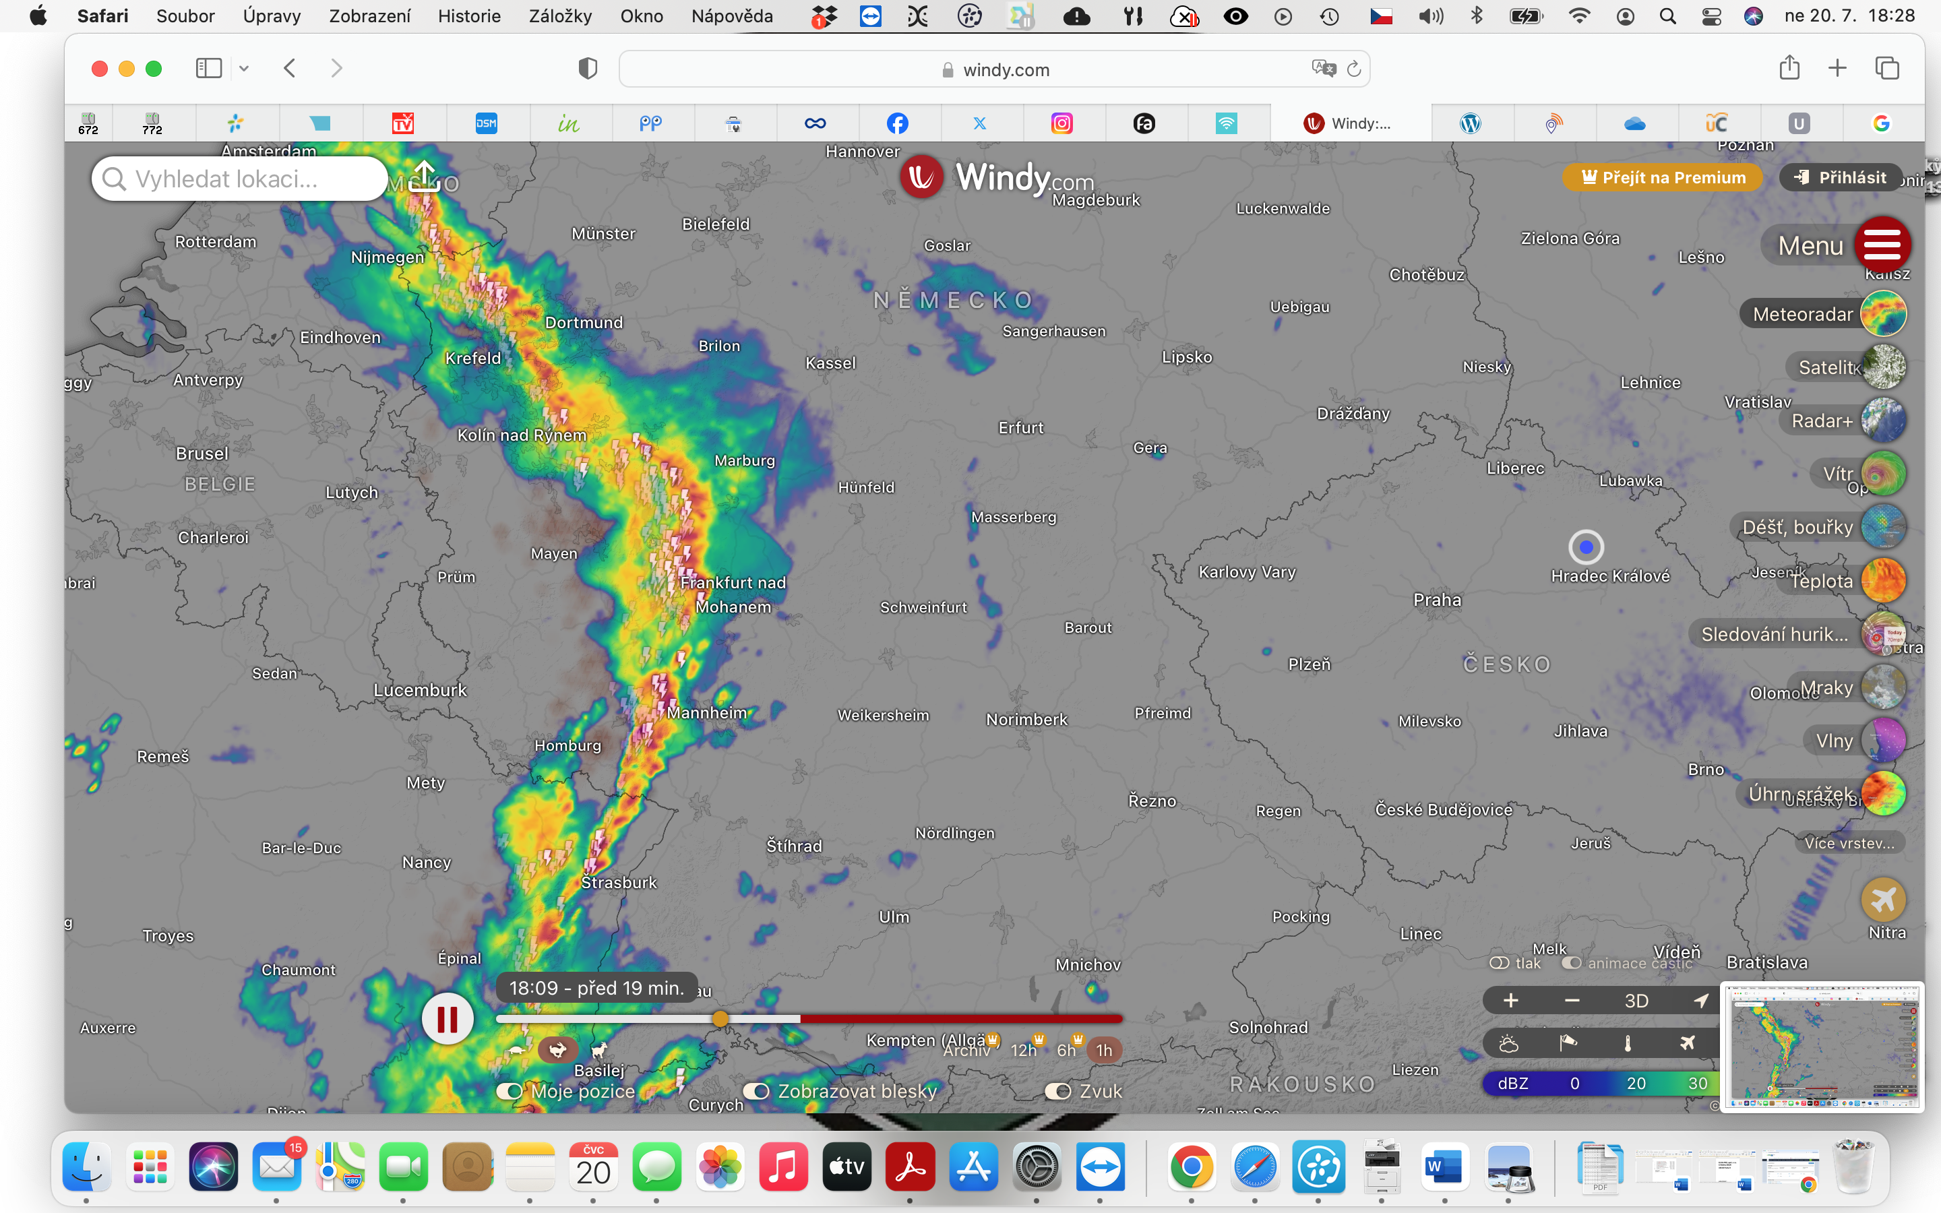Select the rabbit medium animation speed
This screenshot has height=1213, width=1941.
[558, 1049]
